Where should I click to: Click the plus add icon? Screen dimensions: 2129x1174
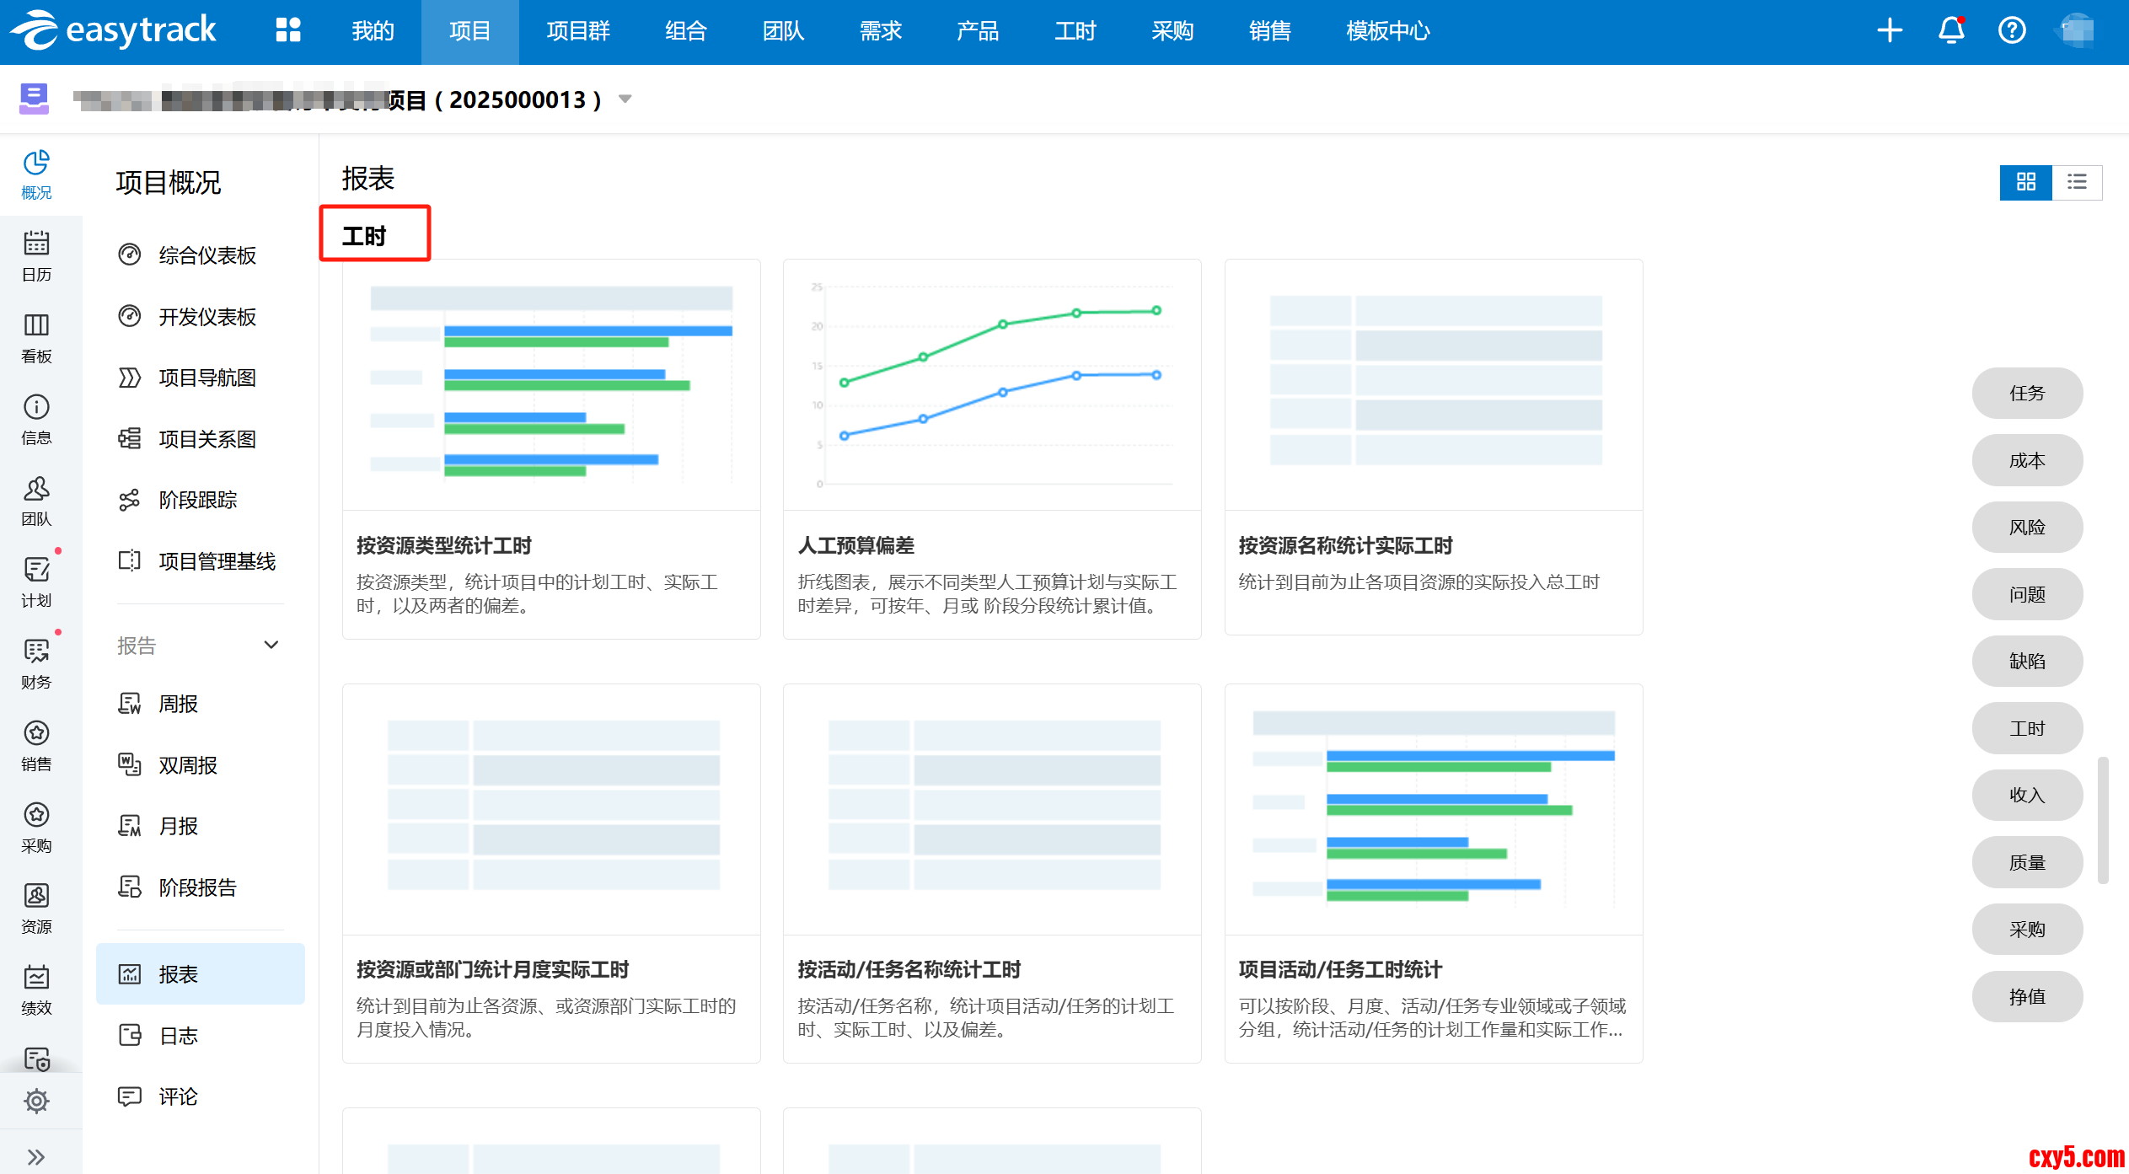pos(1890,31)
